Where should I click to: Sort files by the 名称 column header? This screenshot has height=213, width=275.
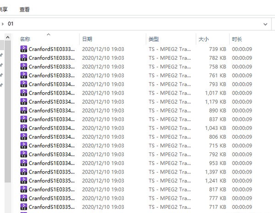click(25, 39)
